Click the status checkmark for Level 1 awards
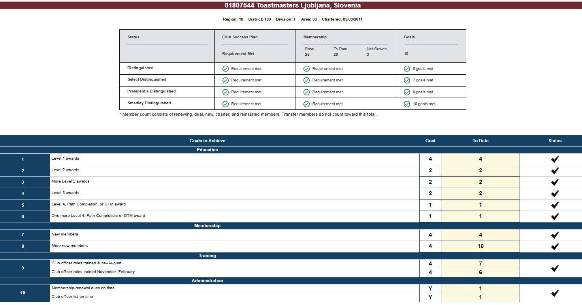The height and width of the screenshot is (305, 582). pos(555,159)
